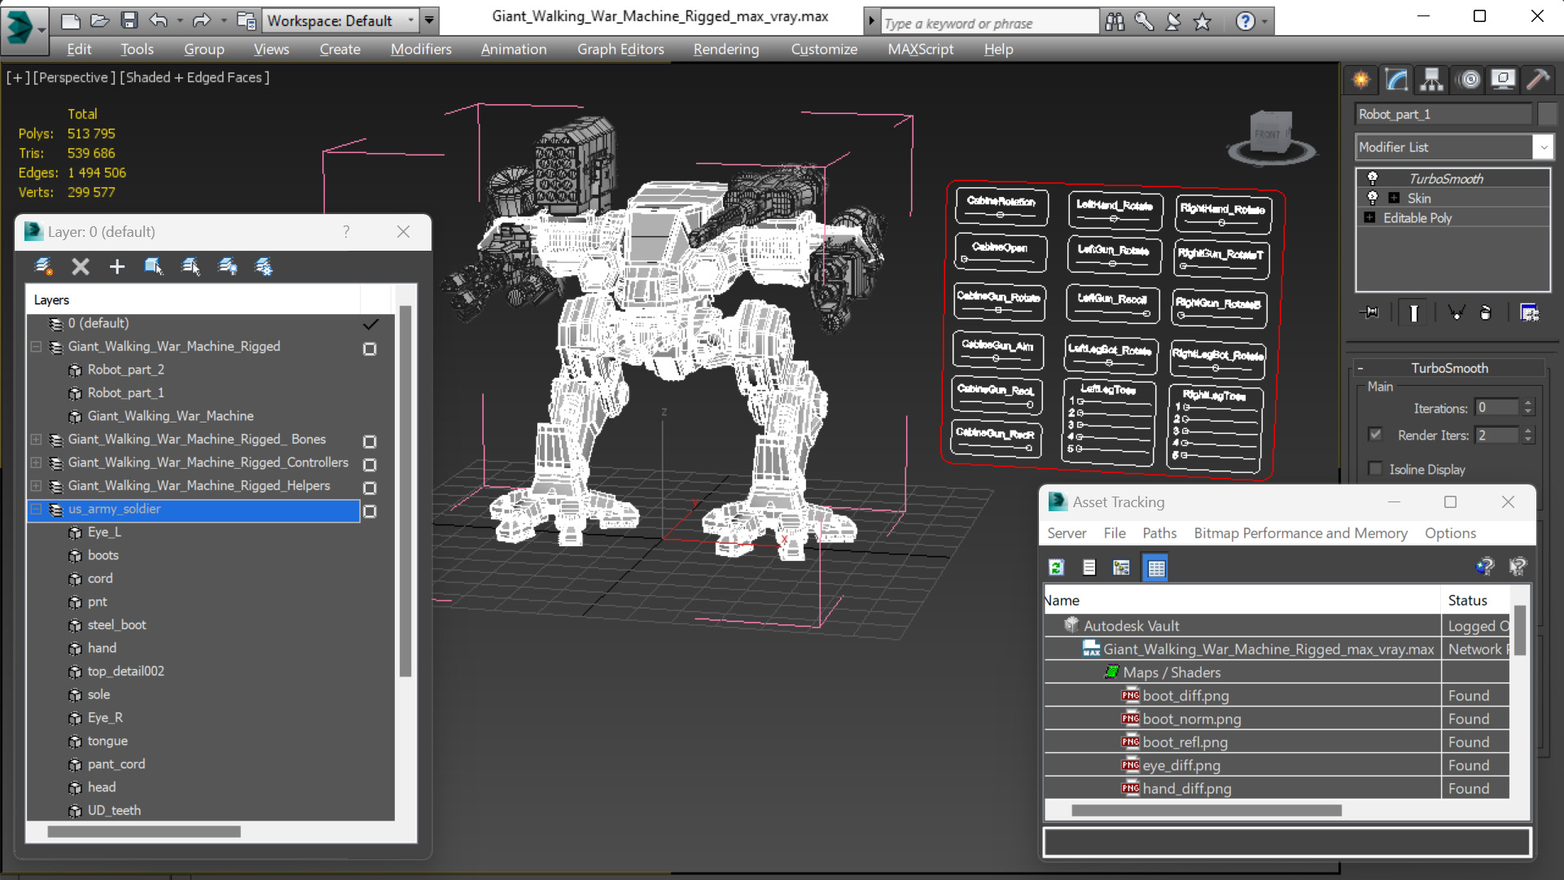Click the star favorites icon in the title bar
This screenshot has width=1564, height=880.
1202,22
